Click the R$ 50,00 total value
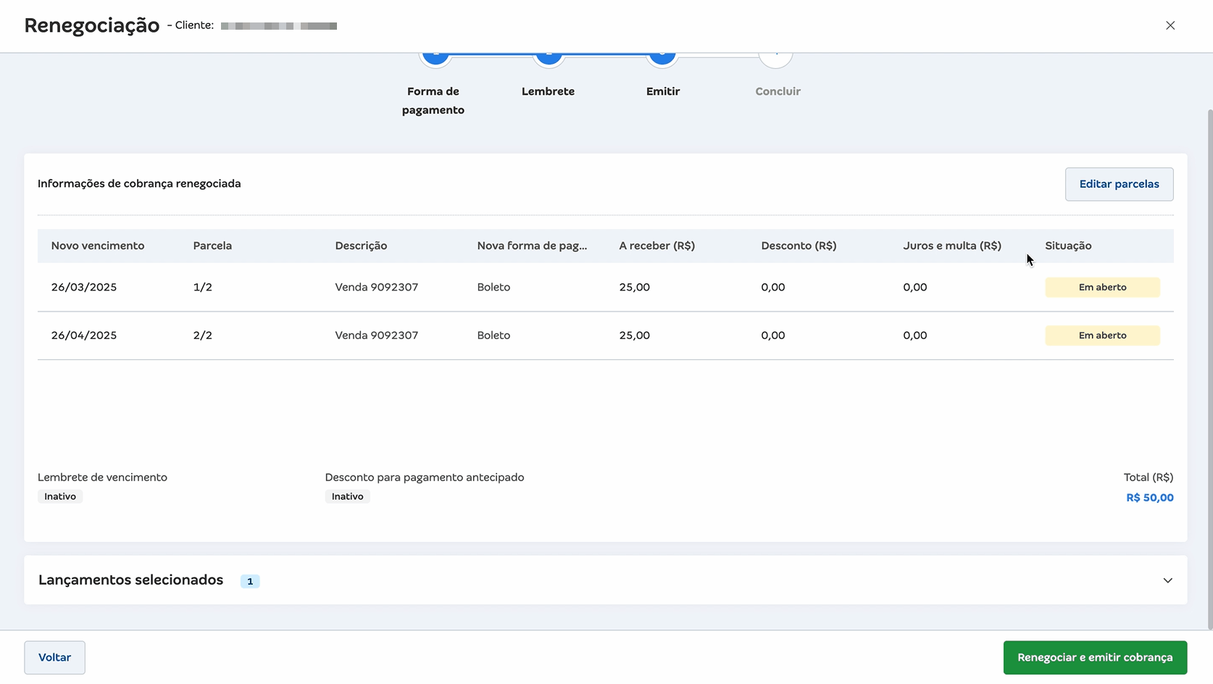 coord(1149,498)
